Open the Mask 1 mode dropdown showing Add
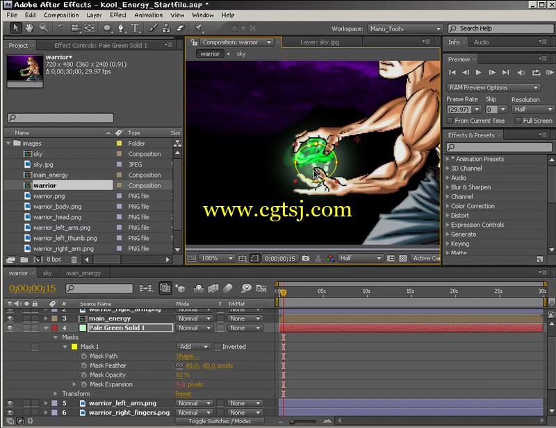Image resolution: width=556 pixels, height=428 pixels. (194, 347)
